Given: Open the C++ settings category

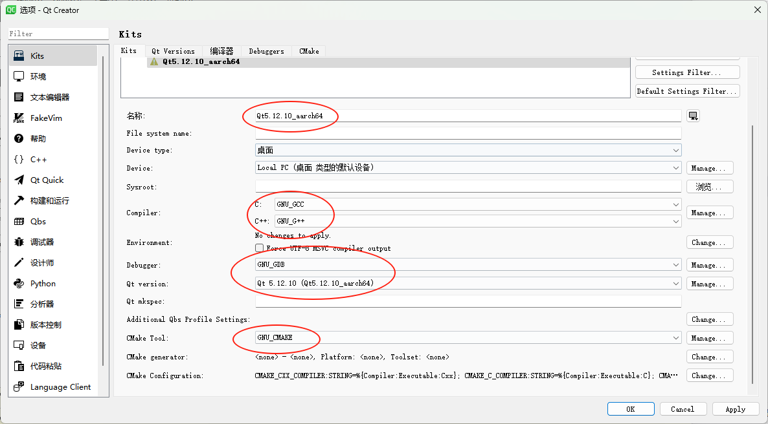Looking at the screenshot, I should (53, 160).
